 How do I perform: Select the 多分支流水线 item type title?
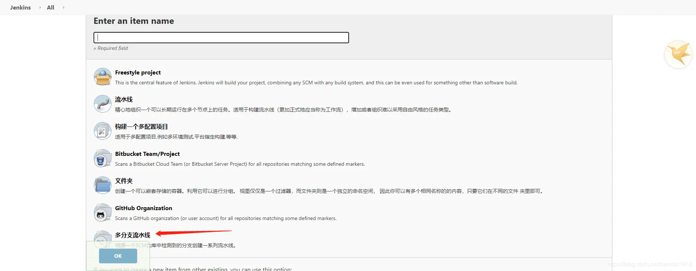(133, 235)
